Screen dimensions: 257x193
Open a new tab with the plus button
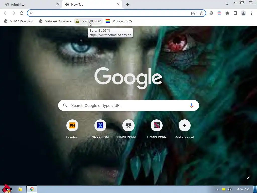pyautogui.click(x=128, y=5)
